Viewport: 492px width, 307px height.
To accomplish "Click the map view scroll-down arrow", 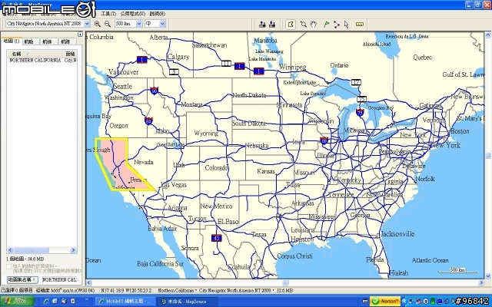I will click(488, 276).
